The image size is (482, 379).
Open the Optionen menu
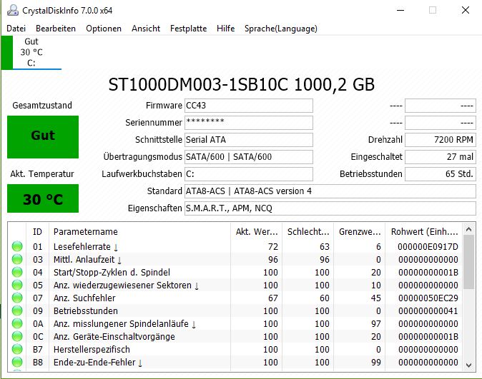click(104, 29)
